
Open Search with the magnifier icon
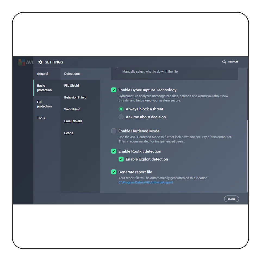tap(224, 62)
